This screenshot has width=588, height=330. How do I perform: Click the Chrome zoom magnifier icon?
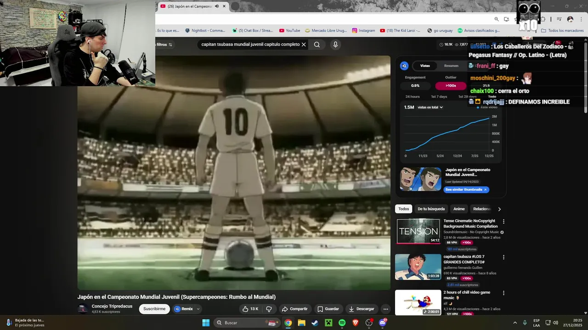click(x=497, y=19)
